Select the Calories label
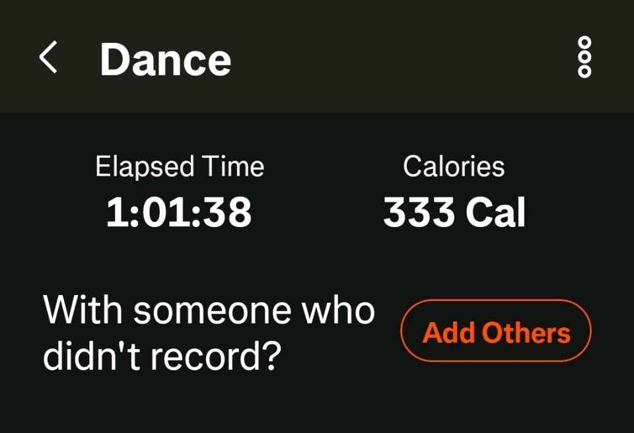634x433 pixels. click(x=454, y=166)
